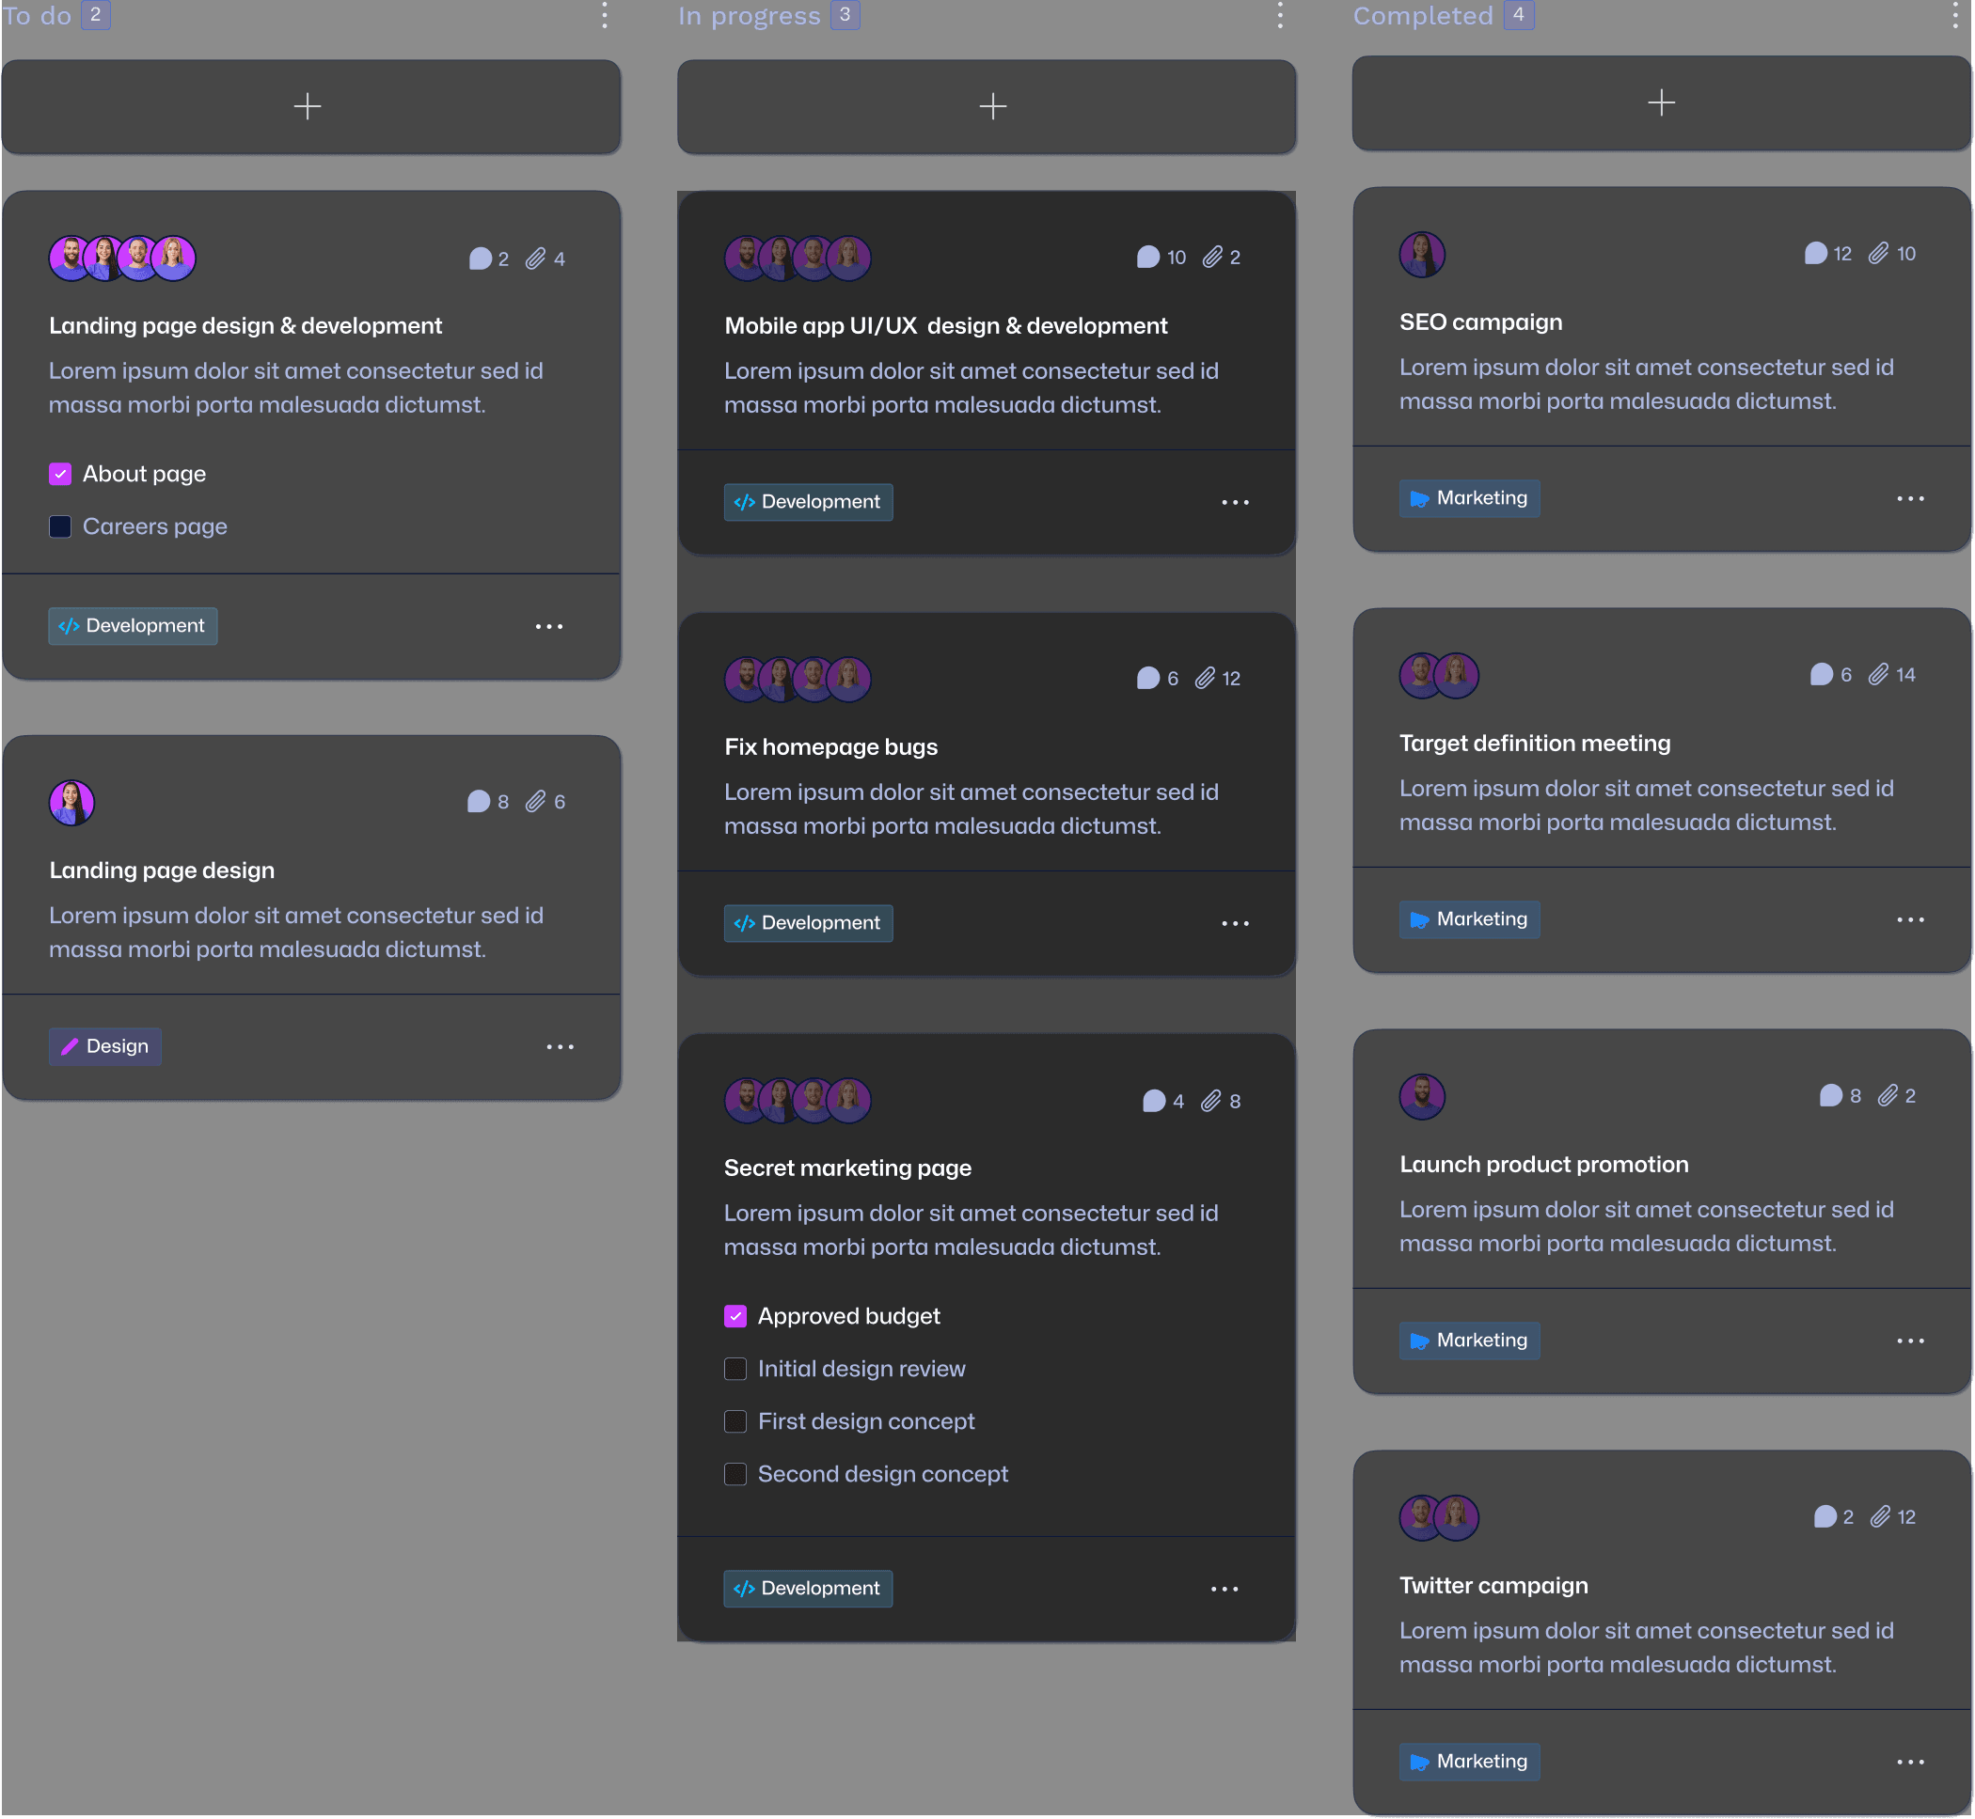
Task: Click Marketing tag on SEO campaign card
Action: pos(1469,498)
